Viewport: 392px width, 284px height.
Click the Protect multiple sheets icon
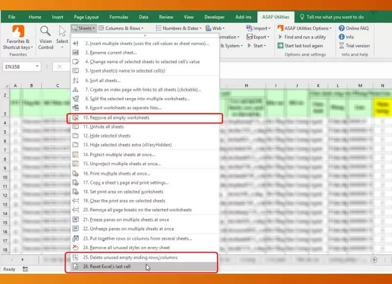pos(75,155)
